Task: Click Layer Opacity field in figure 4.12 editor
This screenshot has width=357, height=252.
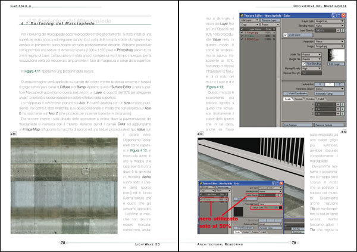Action: coord(325,30)
